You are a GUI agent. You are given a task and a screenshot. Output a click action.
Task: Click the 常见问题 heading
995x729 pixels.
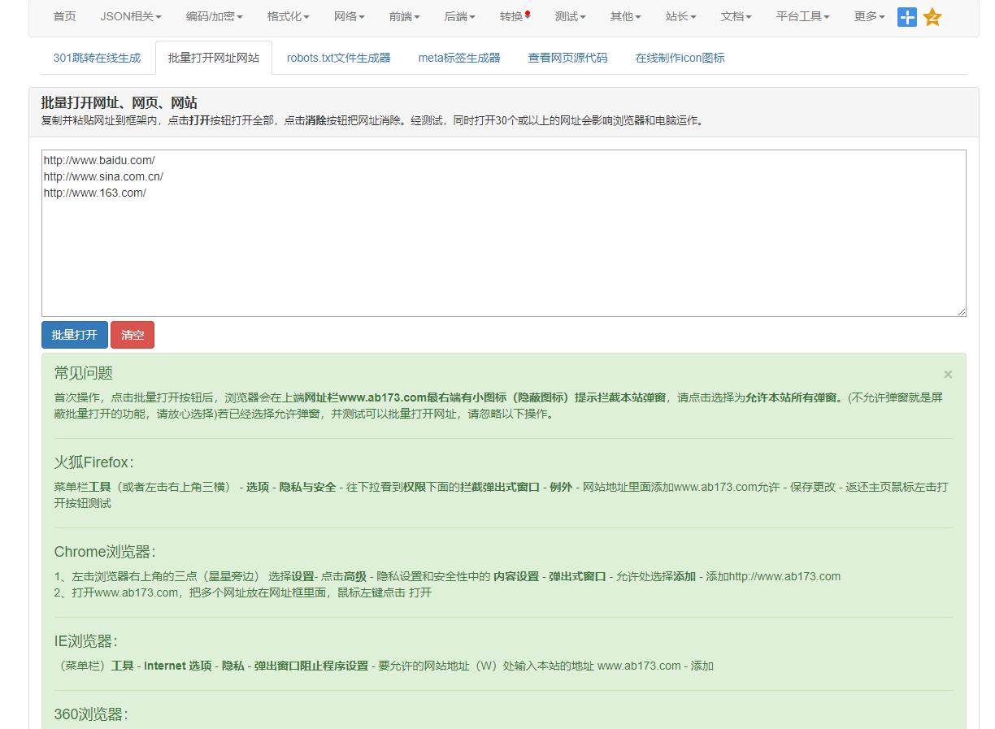[84, 373]
